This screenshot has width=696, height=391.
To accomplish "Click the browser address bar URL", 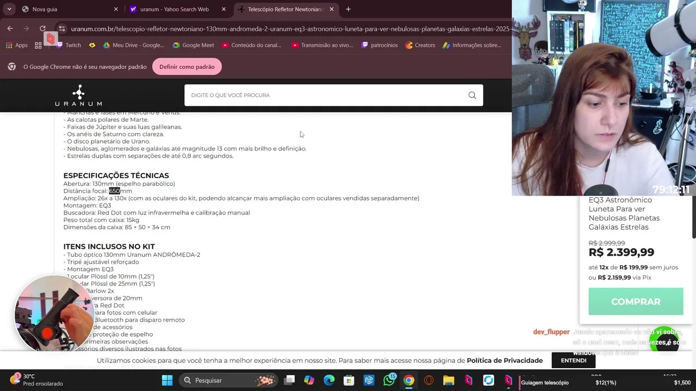I will [290, 29].
